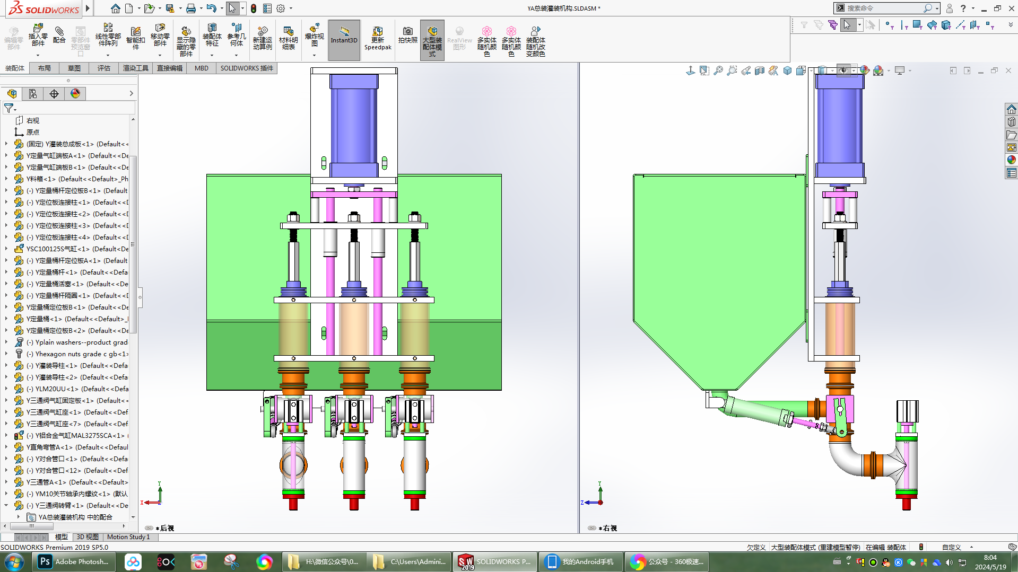Open the 渲染工具 tab

(x=136, y=68)
